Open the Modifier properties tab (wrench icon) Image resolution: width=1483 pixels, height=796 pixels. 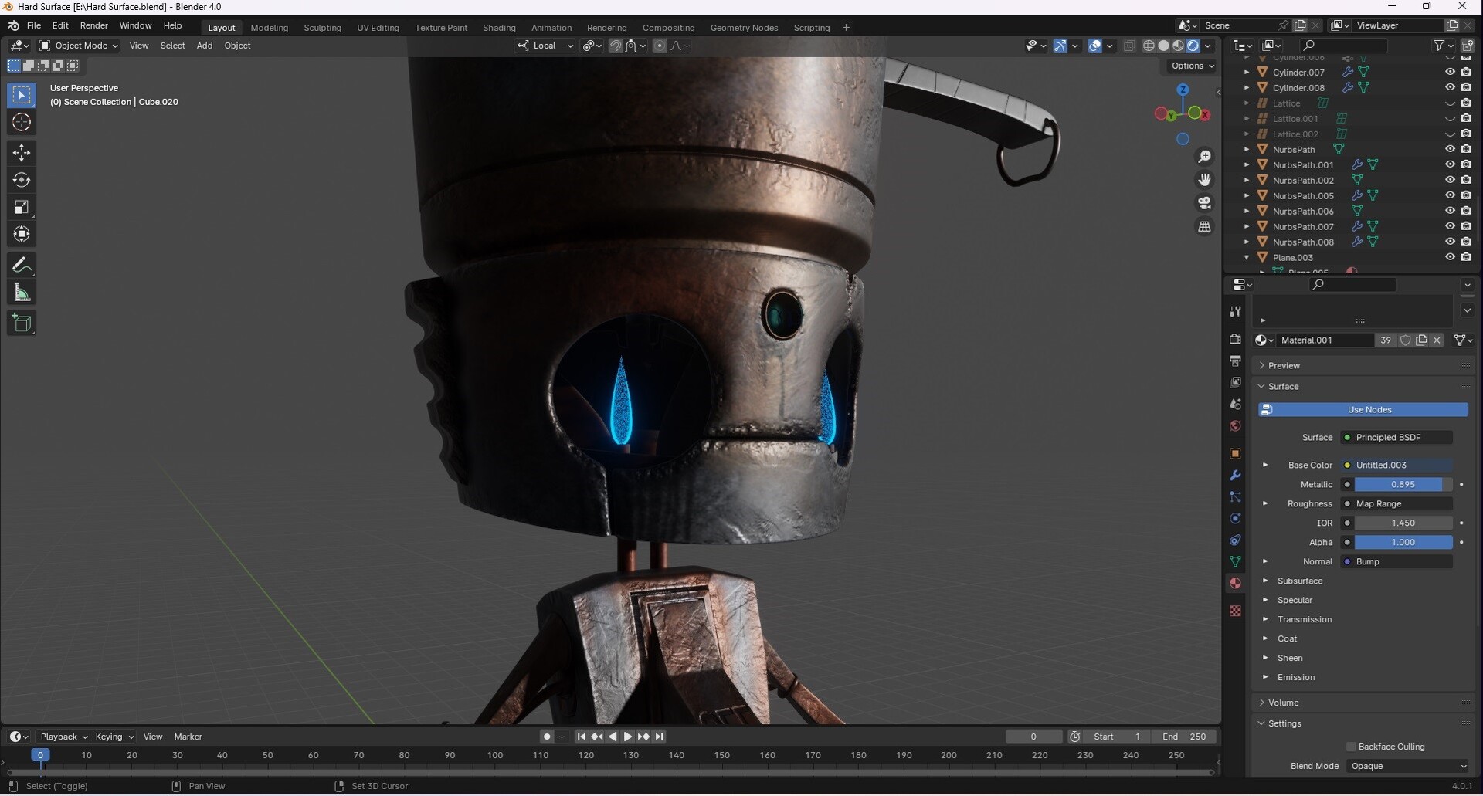pos(1234,476)
